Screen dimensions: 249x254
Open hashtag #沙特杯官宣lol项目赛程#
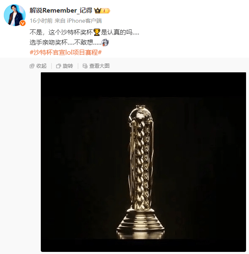[66, 52]
